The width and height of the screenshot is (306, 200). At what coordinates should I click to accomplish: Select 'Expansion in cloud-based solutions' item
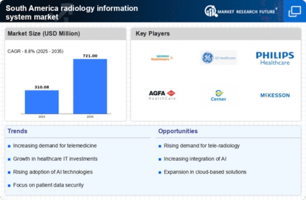(205, 172)
